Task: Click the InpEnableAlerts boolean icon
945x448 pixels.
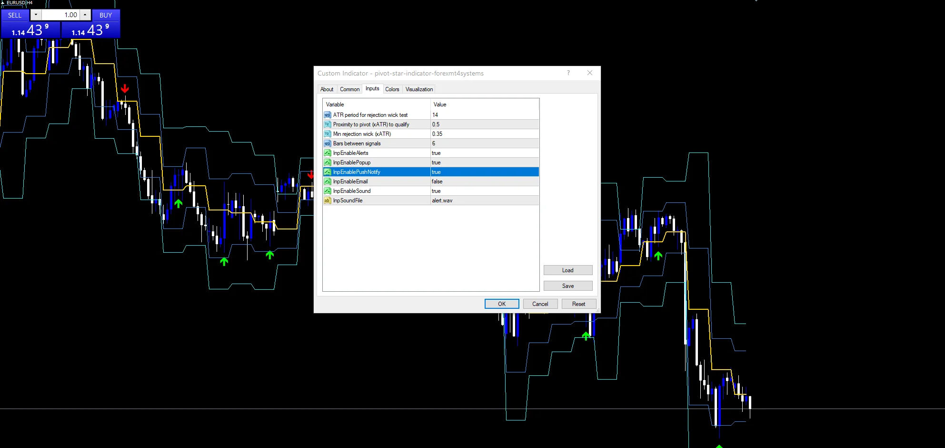Action: (327, 153)
